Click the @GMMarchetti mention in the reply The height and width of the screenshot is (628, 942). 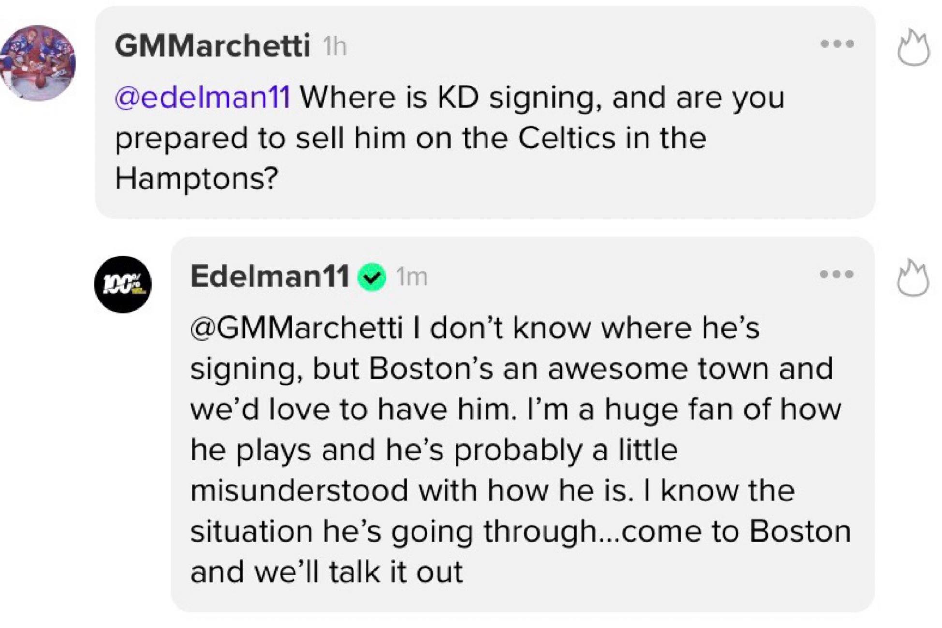coord(296,328)
